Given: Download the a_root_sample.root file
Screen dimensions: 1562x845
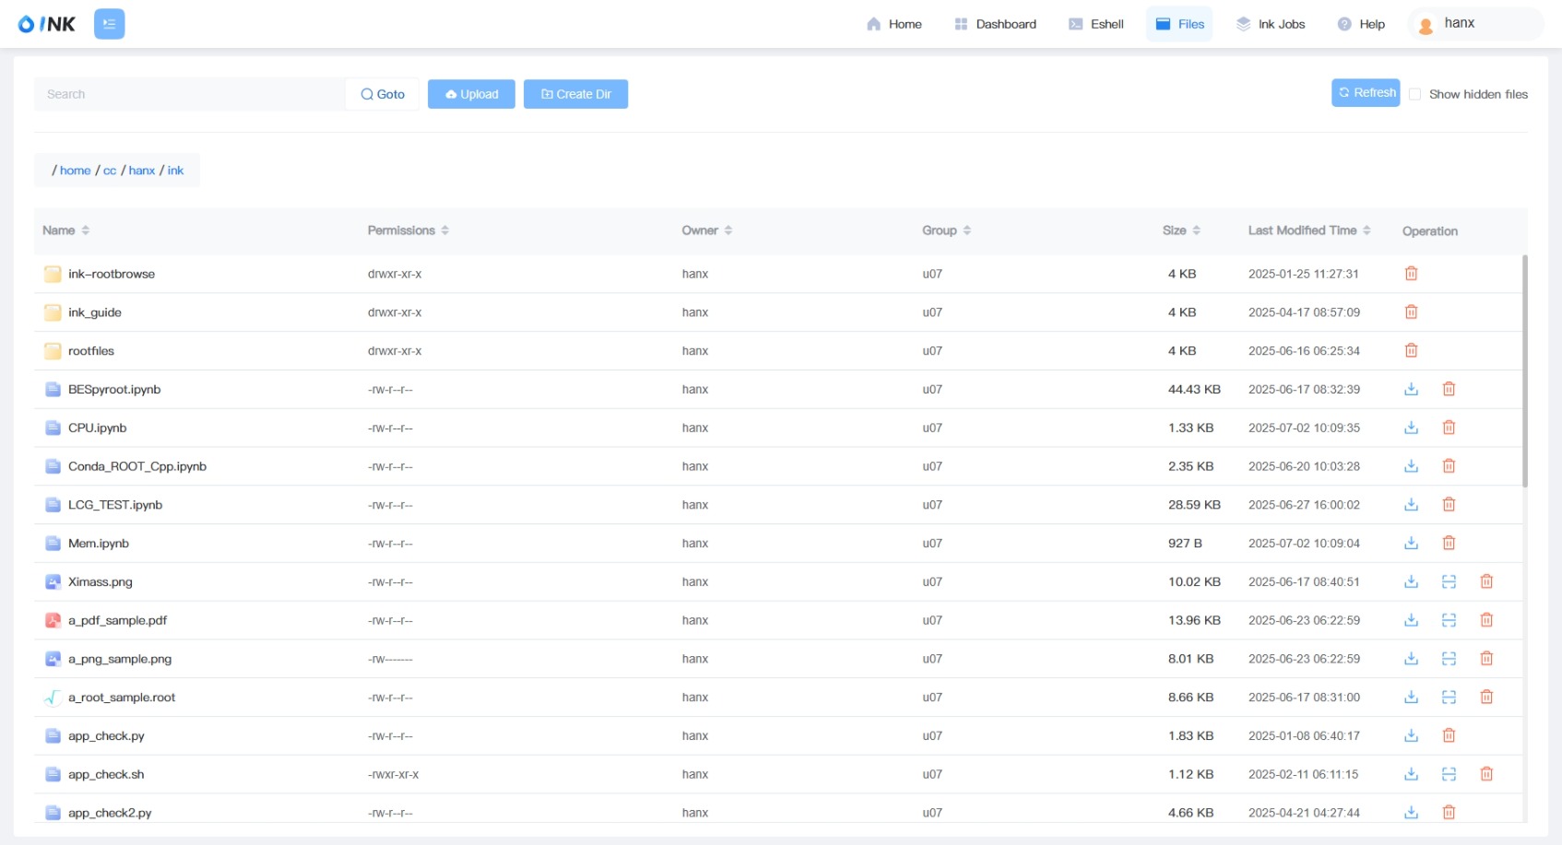Looking at the screenshot, I should point(1411,698).
